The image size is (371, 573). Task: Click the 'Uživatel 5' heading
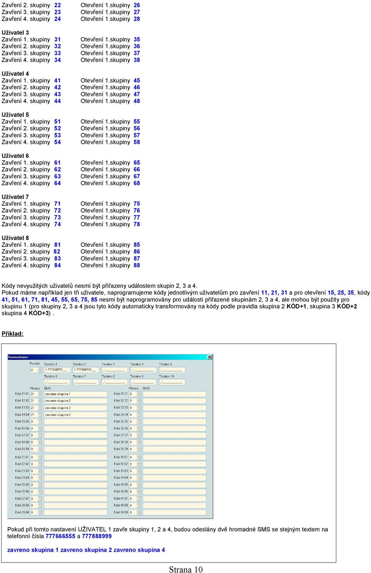(x=15, y=115)
